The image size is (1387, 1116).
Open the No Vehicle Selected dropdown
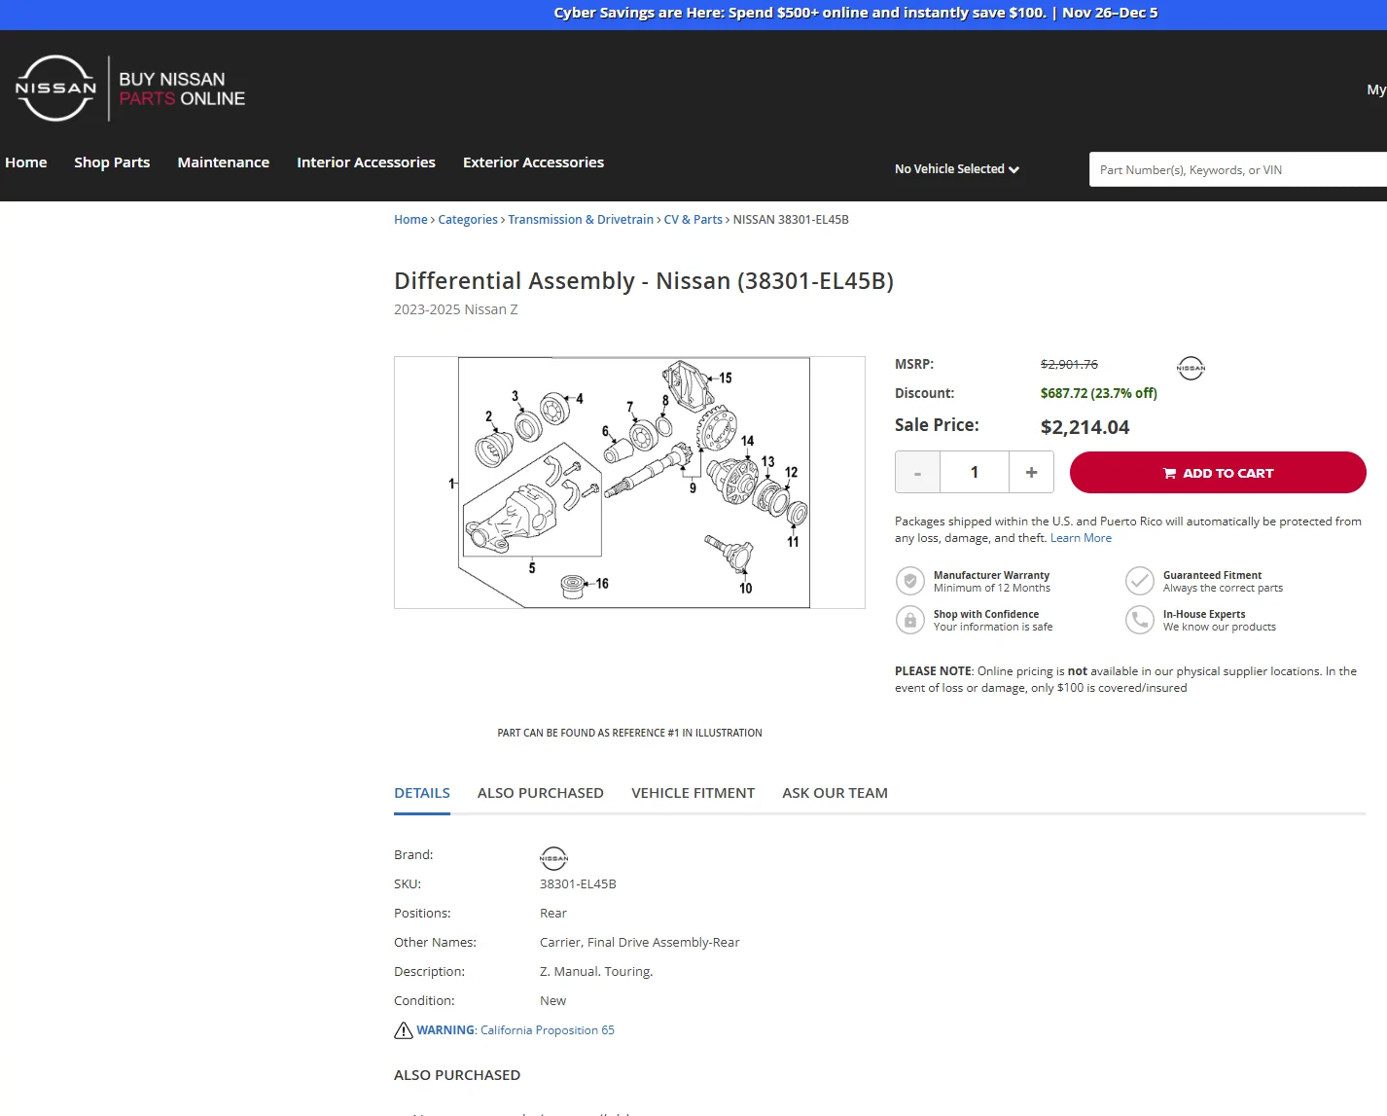[x=957, y=169]
